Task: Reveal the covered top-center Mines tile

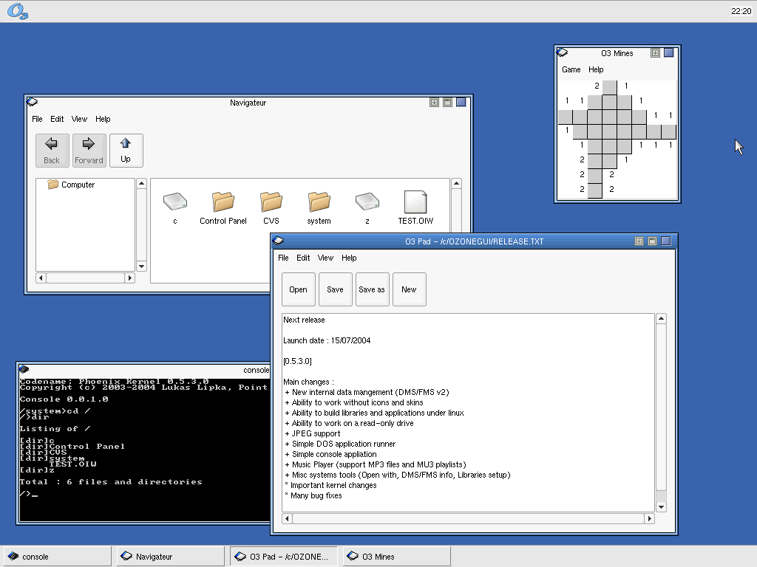Action: [609, 87]
